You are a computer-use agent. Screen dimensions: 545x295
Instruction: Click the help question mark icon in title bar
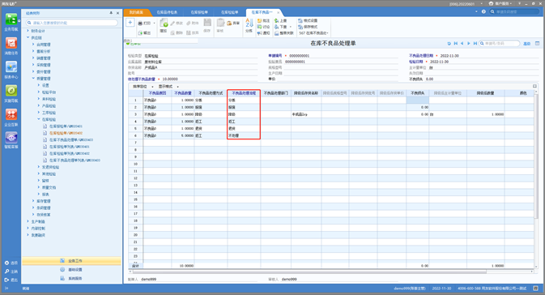483,11
